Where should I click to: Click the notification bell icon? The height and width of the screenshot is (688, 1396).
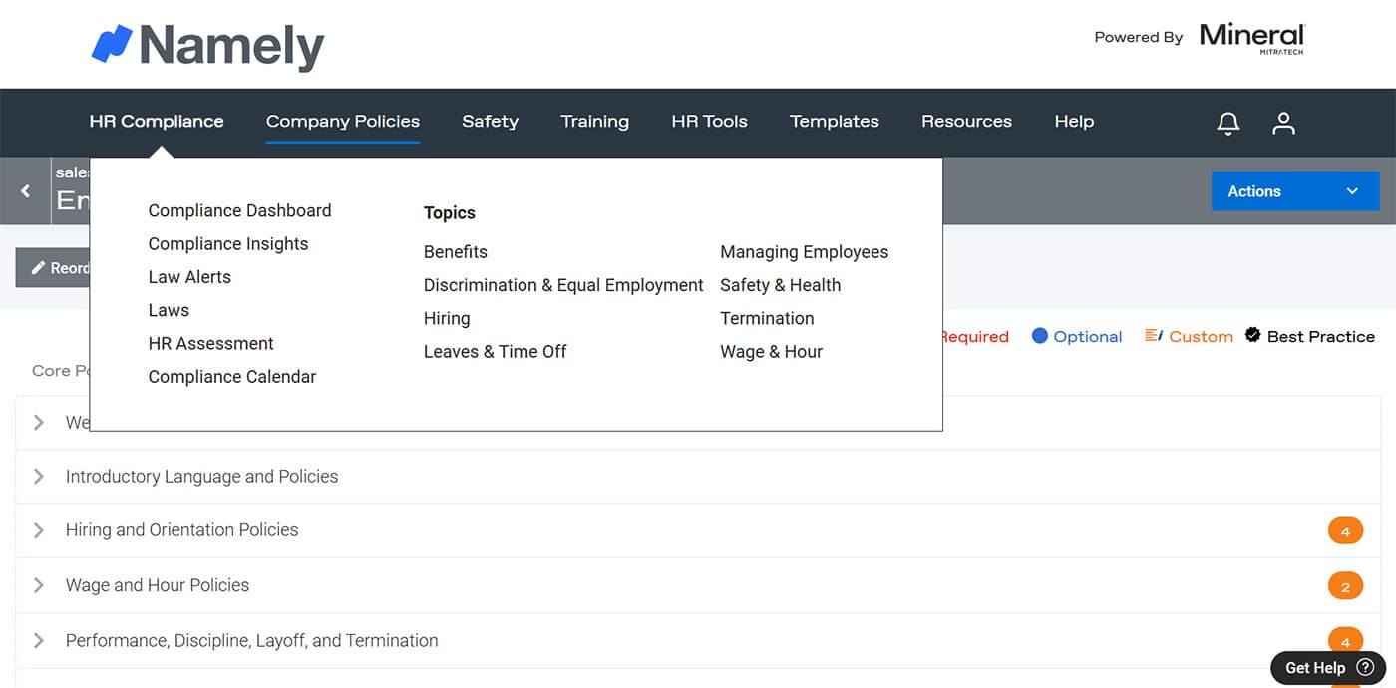1228,123
